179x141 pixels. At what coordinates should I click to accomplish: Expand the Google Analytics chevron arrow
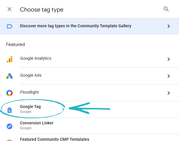pos(169,59)
